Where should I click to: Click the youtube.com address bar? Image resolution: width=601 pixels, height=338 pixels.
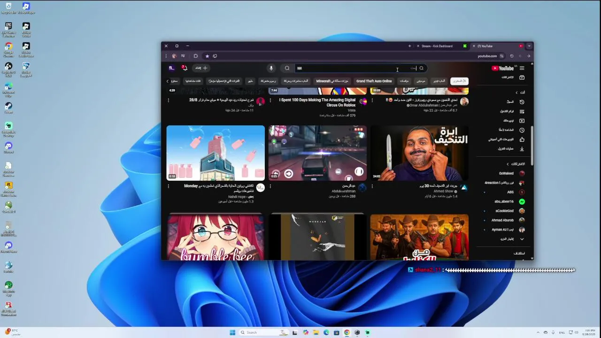pos(487,56)
